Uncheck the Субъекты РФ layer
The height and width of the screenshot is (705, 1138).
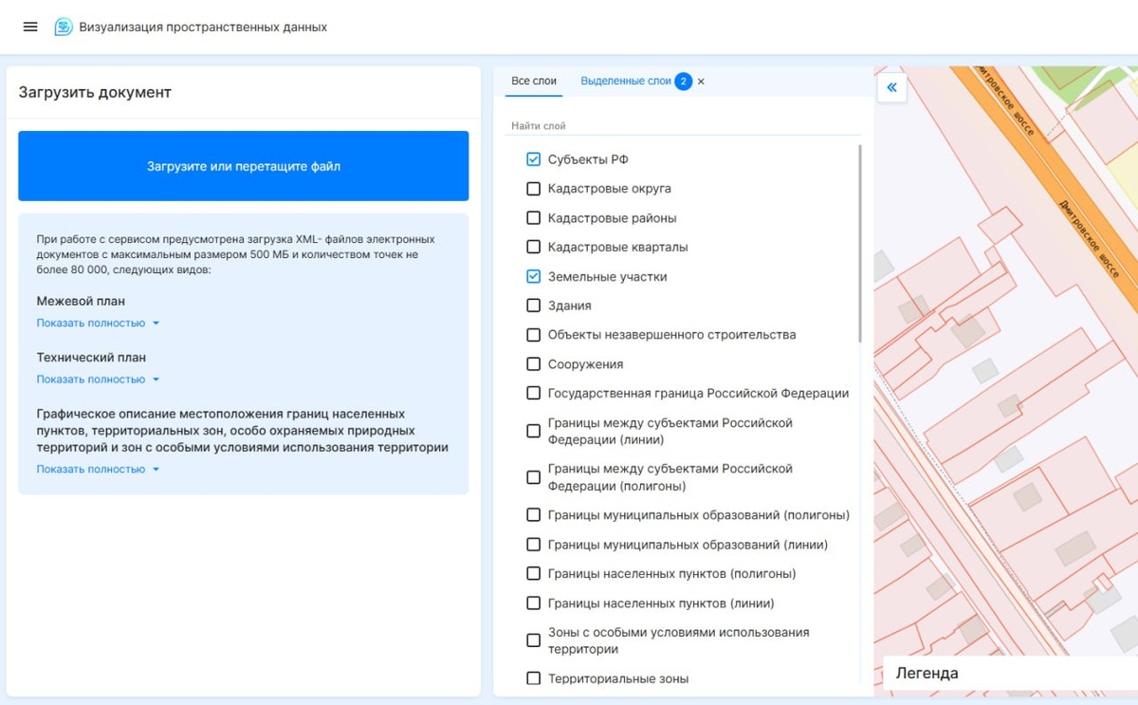pyautogui.click(x=533, y=159)
